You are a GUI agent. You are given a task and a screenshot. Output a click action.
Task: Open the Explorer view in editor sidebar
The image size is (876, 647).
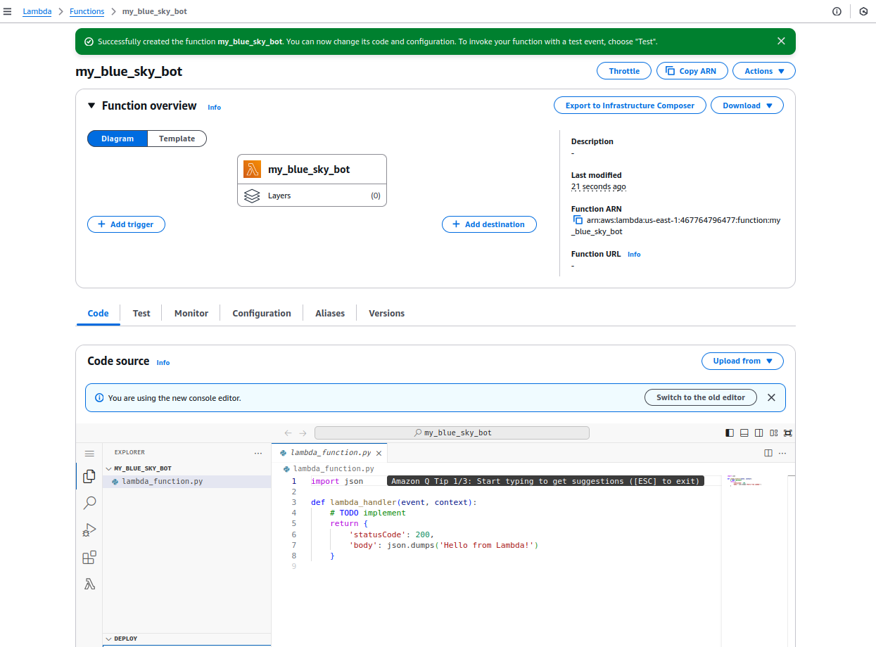(x=89, y=476)
